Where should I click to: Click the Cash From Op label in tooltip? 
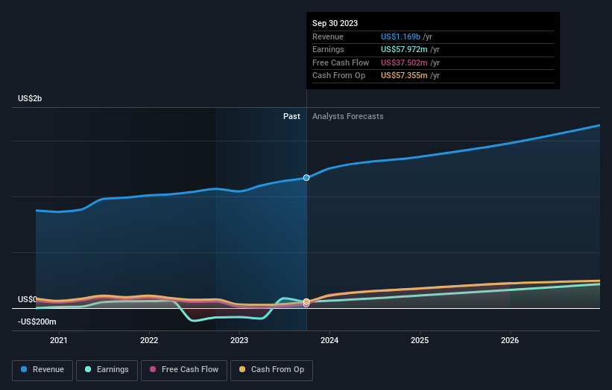point(338,76)
